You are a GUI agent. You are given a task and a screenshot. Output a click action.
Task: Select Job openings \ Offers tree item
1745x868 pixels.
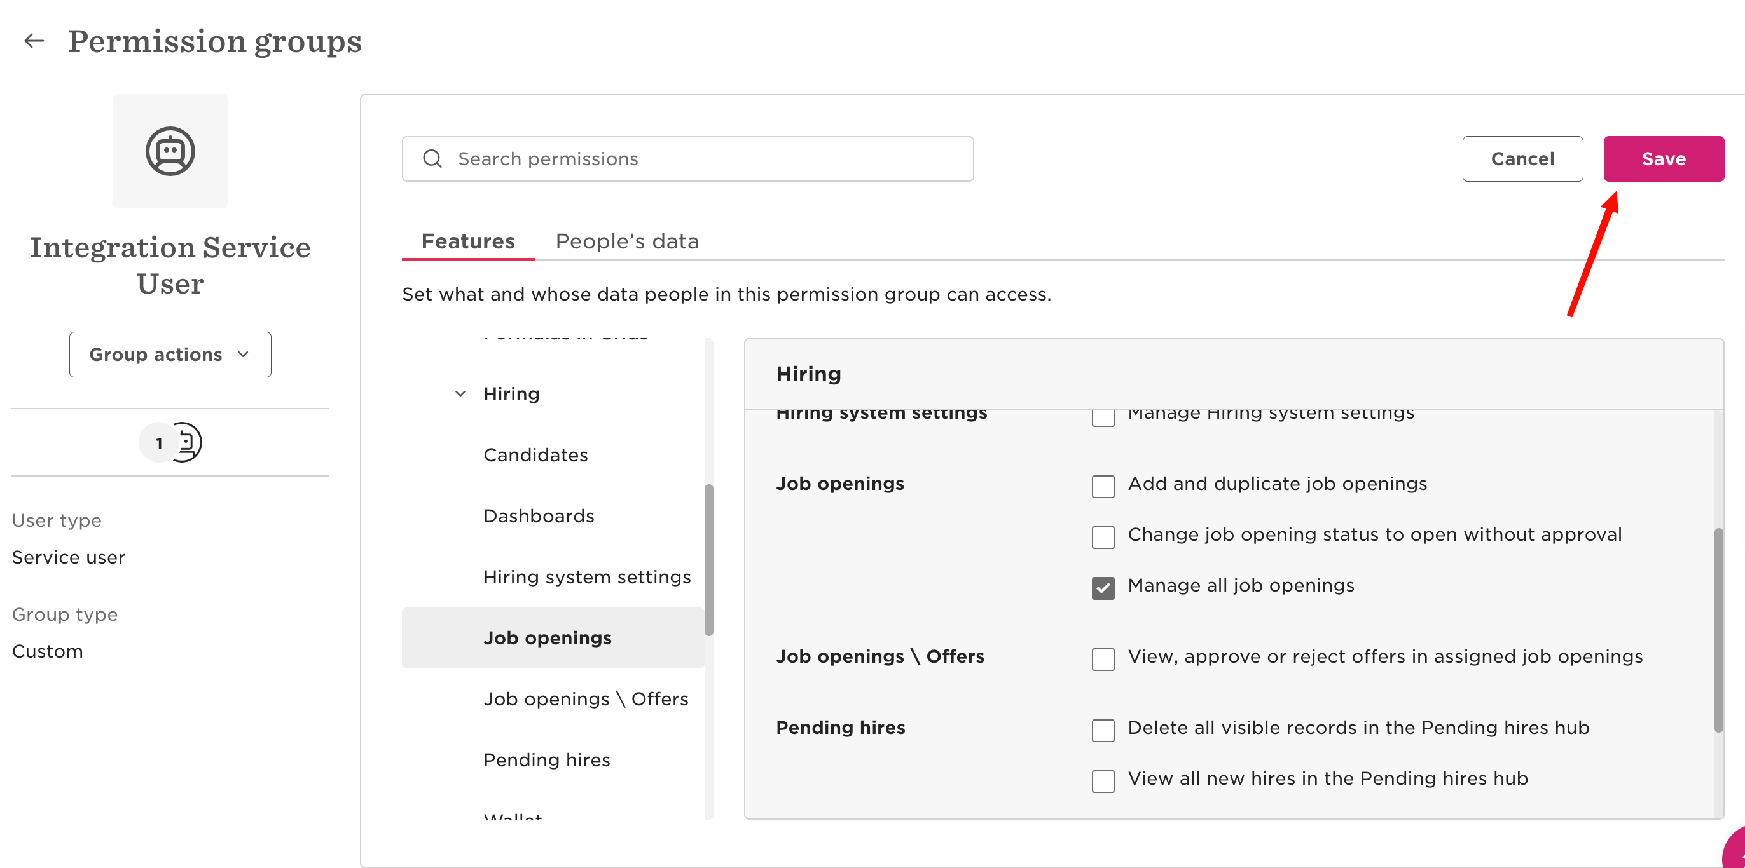(x=585, y=699)
